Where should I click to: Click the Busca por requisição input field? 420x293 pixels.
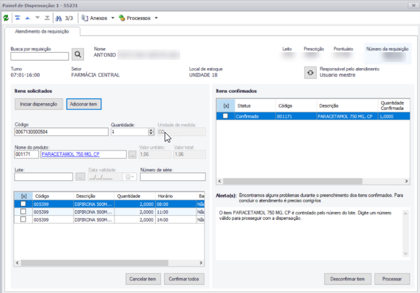point(39,56)
